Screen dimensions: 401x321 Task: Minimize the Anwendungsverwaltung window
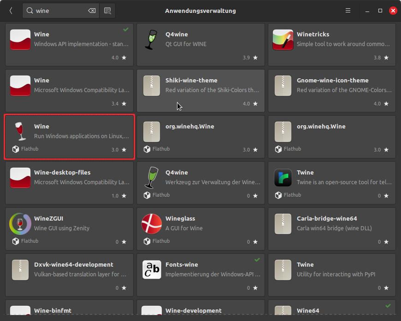tap(367, 11)
